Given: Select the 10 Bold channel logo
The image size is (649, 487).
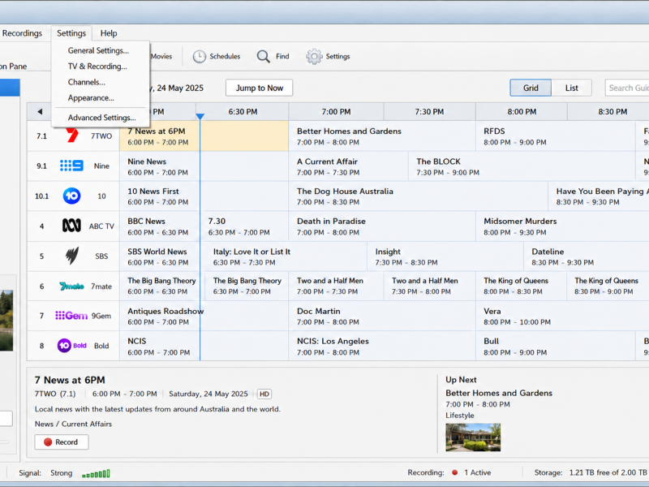Looking at the screenshot, I should click(71, 346).
